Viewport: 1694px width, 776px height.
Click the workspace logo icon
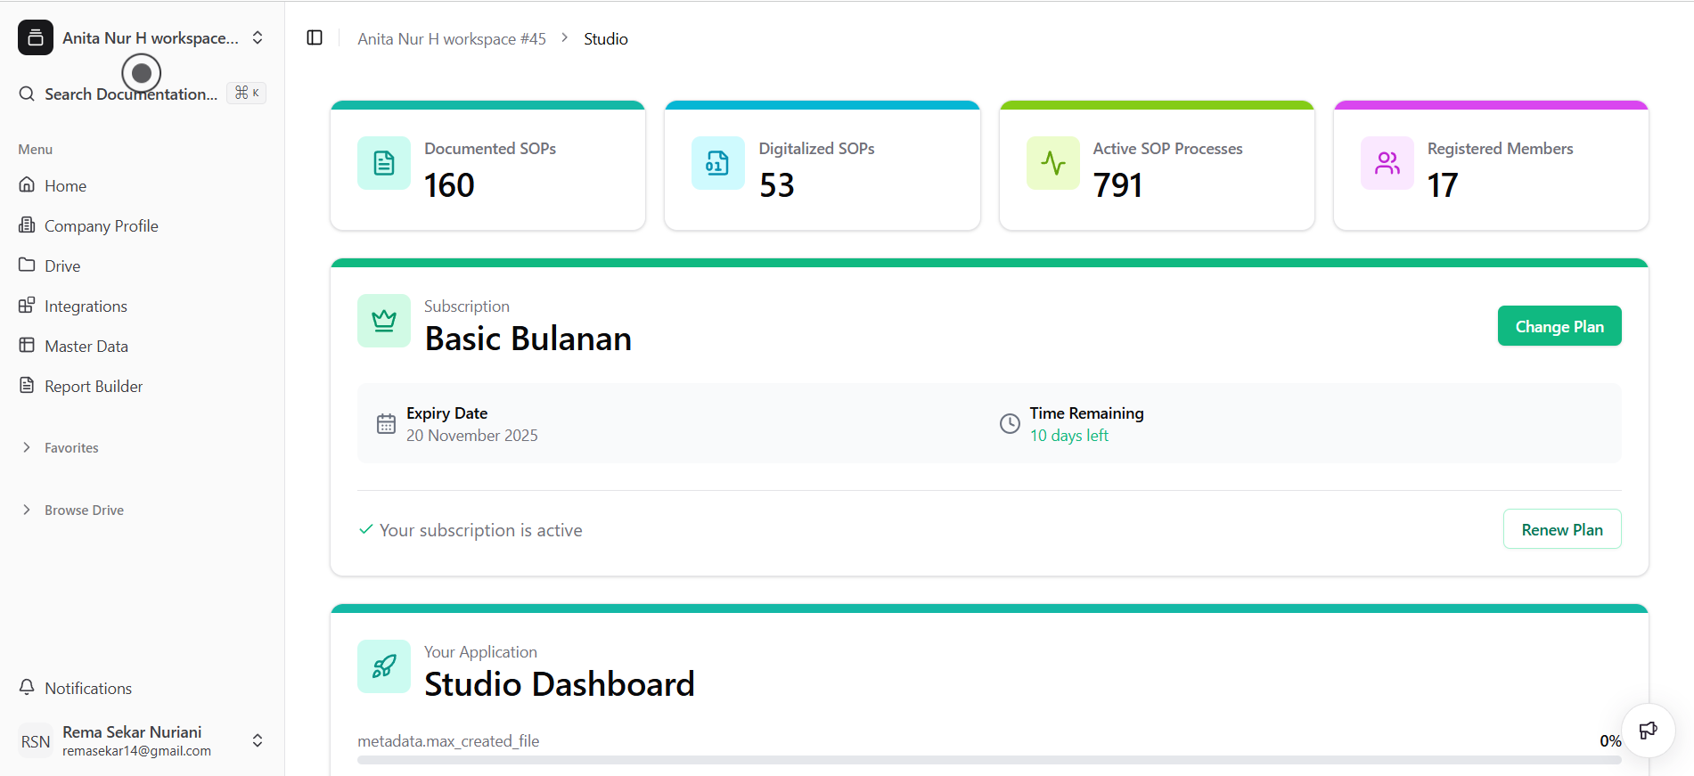click(x=36, y=37)
